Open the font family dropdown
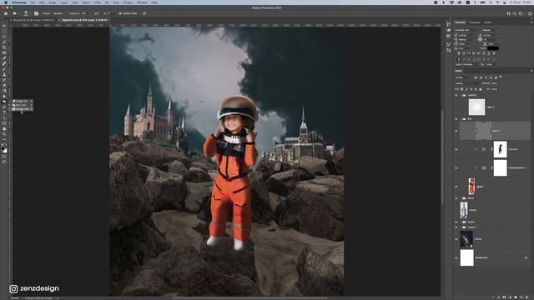 pos(468,30)
